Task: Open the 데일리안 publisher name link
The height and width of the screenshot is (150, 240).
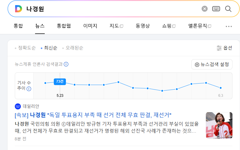Action: point(31,106)
